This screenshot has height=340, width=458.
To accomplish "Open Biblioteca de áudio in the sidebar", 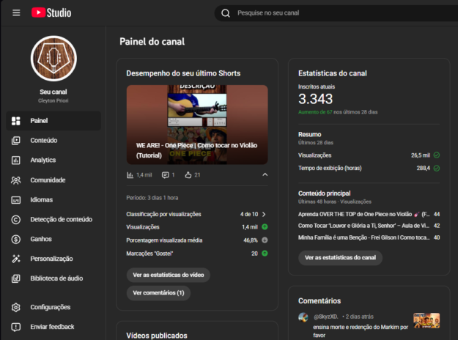I will [x=53, y=278].
